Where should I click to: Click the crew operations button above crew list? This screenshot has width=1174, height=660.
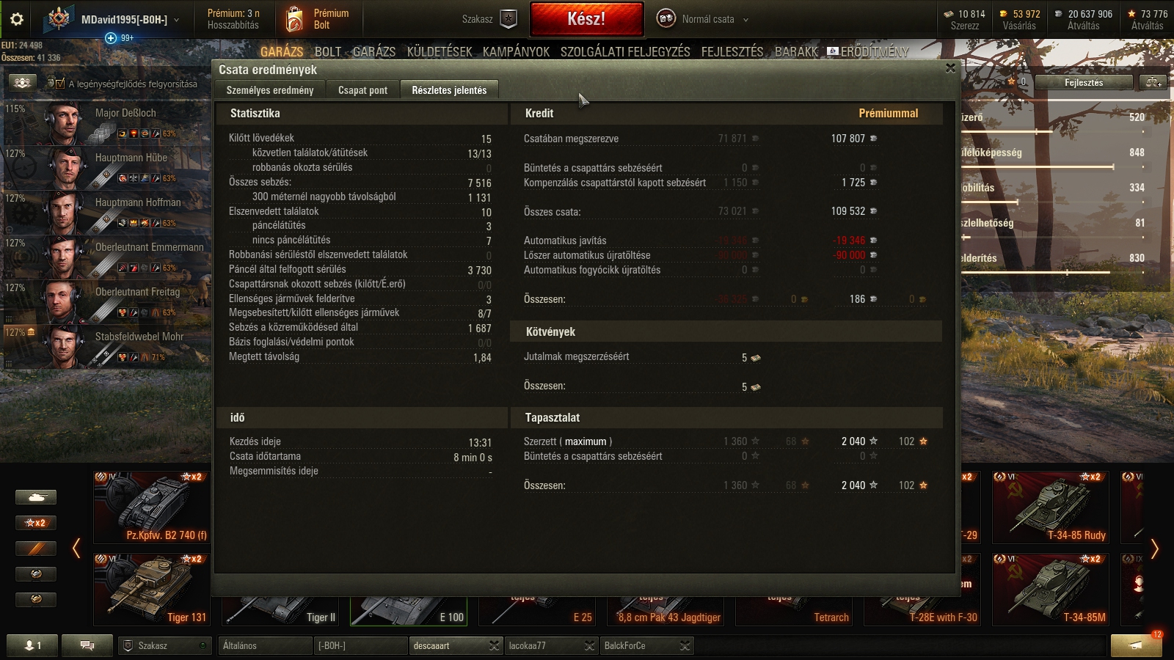(22, 83)
